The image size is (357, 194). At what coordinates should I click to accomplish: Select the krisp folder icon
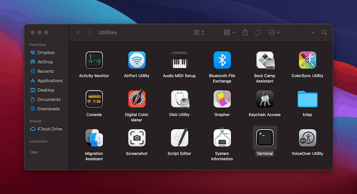coord(308,99)
